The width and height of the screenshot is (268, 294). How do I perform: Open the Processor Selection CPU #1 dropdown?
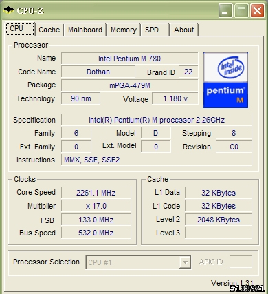point(138,262)
